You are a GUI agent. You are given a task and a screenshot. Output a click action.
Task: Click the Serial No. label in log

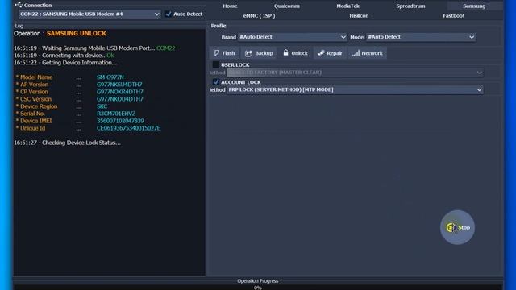(x=32, y=114)
